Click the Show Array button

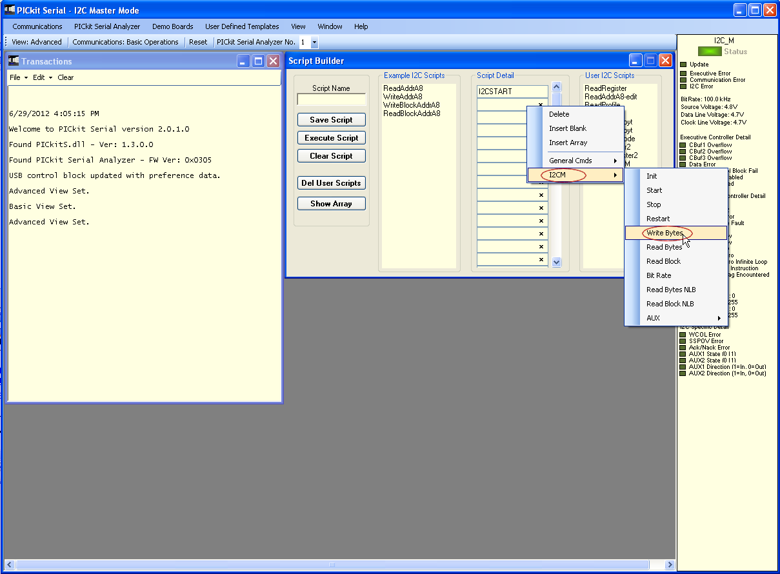pyautogui.click(x=332, y=204)
